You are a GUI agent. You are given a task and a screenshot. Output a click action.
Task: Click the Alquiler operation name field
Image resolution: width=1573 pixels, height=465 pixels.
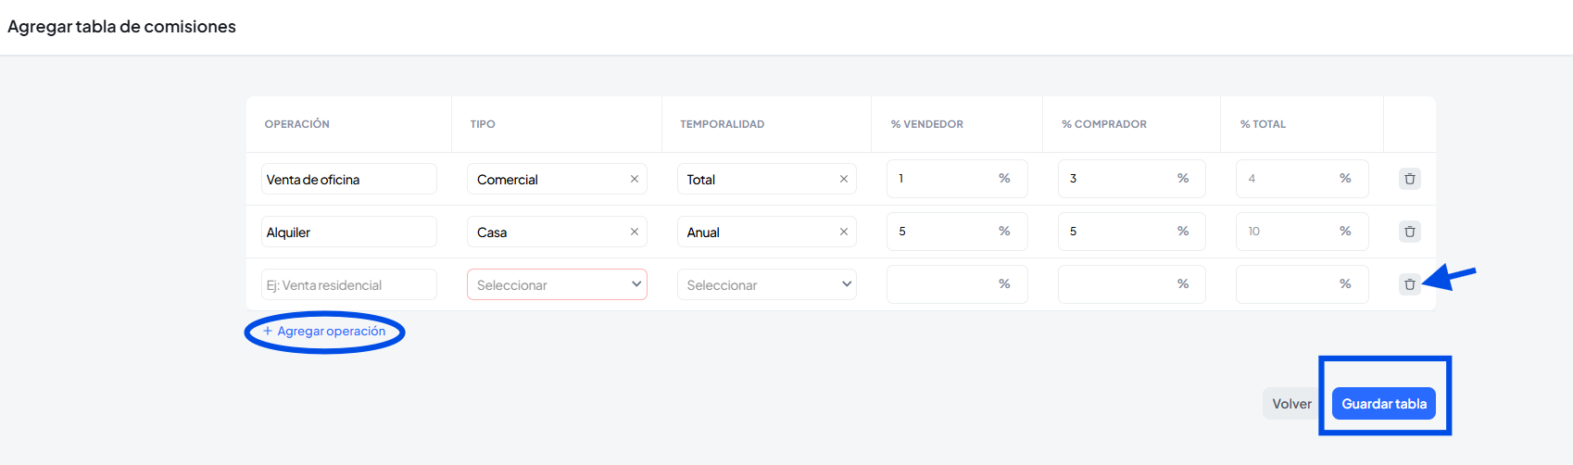[348, 232]
